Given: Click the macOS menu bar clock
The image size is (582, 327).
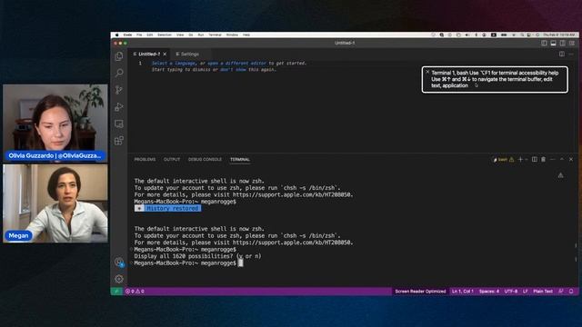Looking at the screenshot, I should click(558, 35).
